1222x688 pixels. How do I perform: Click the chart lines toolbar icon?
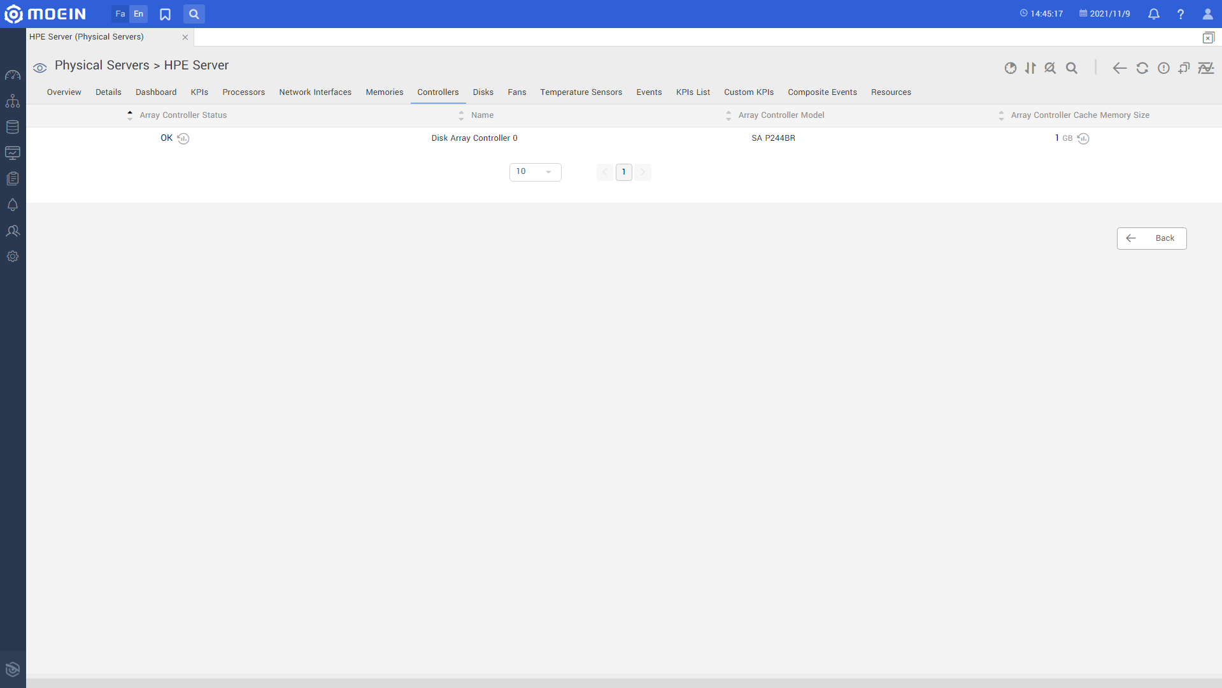coord(1206,68)
